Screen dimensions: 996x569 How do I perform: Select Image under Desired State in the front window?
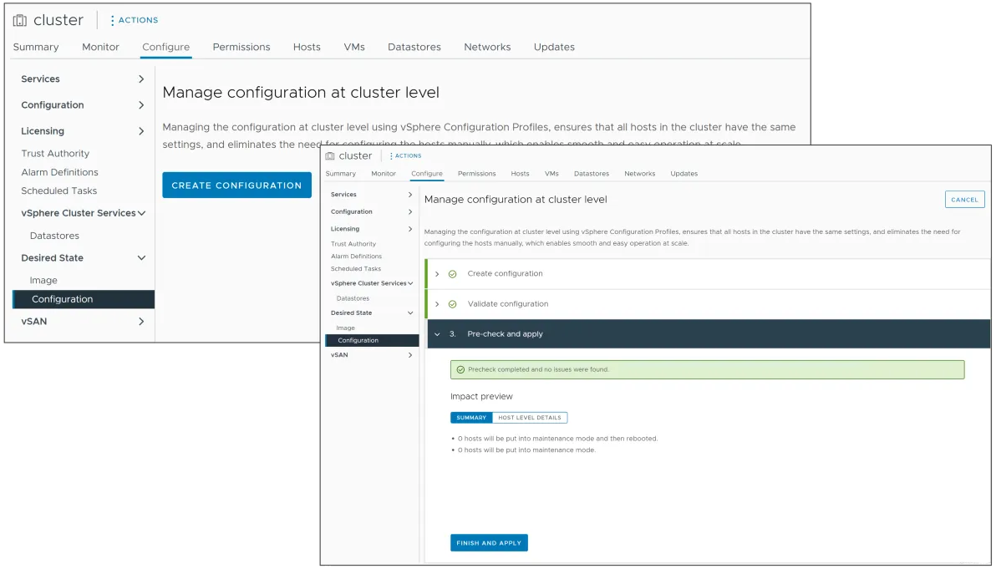click(x=346, y=328)
